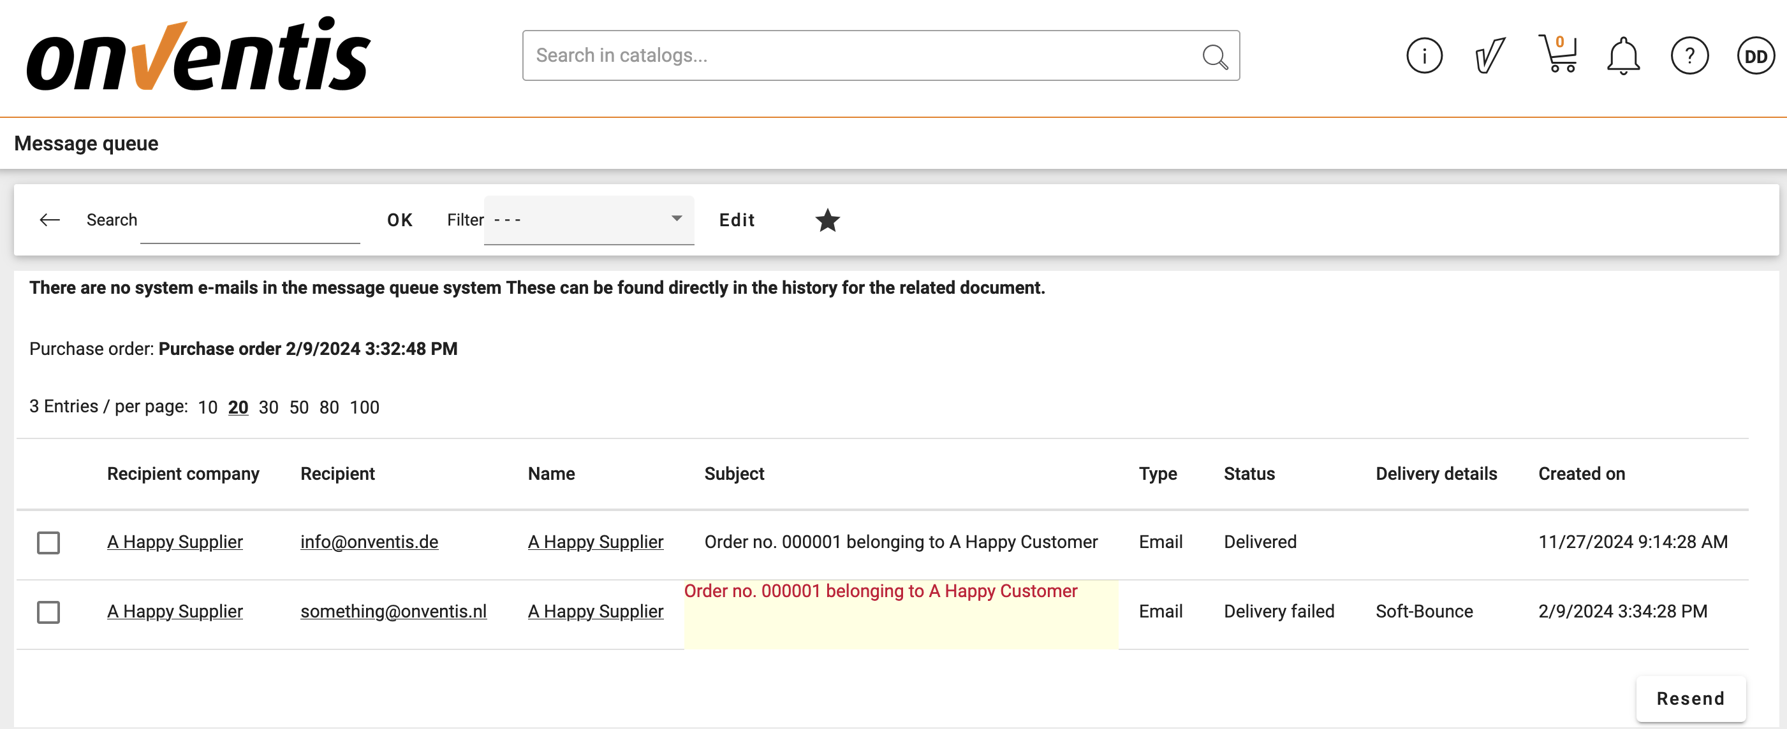
Task: Open the help question mark icon
Action: tap(1689, 55)
